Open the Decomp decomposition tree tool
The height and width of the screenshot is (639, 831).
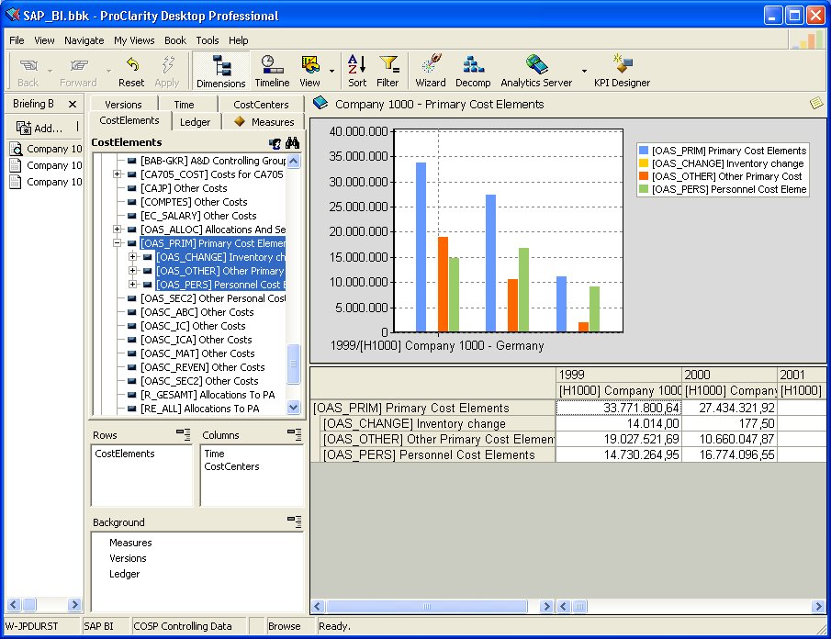coord(473,72)
